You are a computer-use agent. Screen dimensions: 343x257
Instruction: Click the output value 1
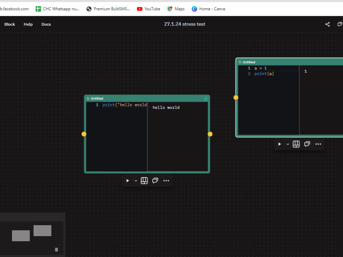coord(306,71)
